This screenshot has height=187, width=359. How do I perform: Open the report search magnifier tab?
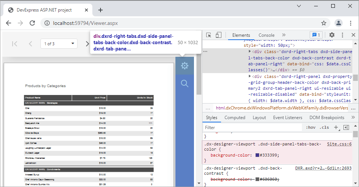click(x=185, y=83)
